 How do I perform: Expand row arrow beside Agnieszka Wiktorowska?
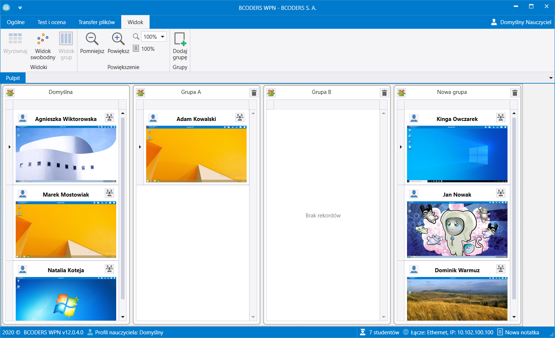click(9, 147)
